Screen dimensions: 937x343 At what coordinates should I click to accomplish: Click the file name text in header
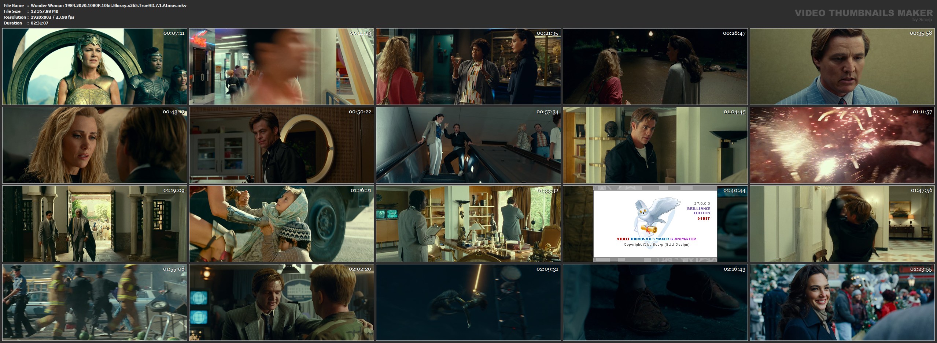(x=108, y=5)
